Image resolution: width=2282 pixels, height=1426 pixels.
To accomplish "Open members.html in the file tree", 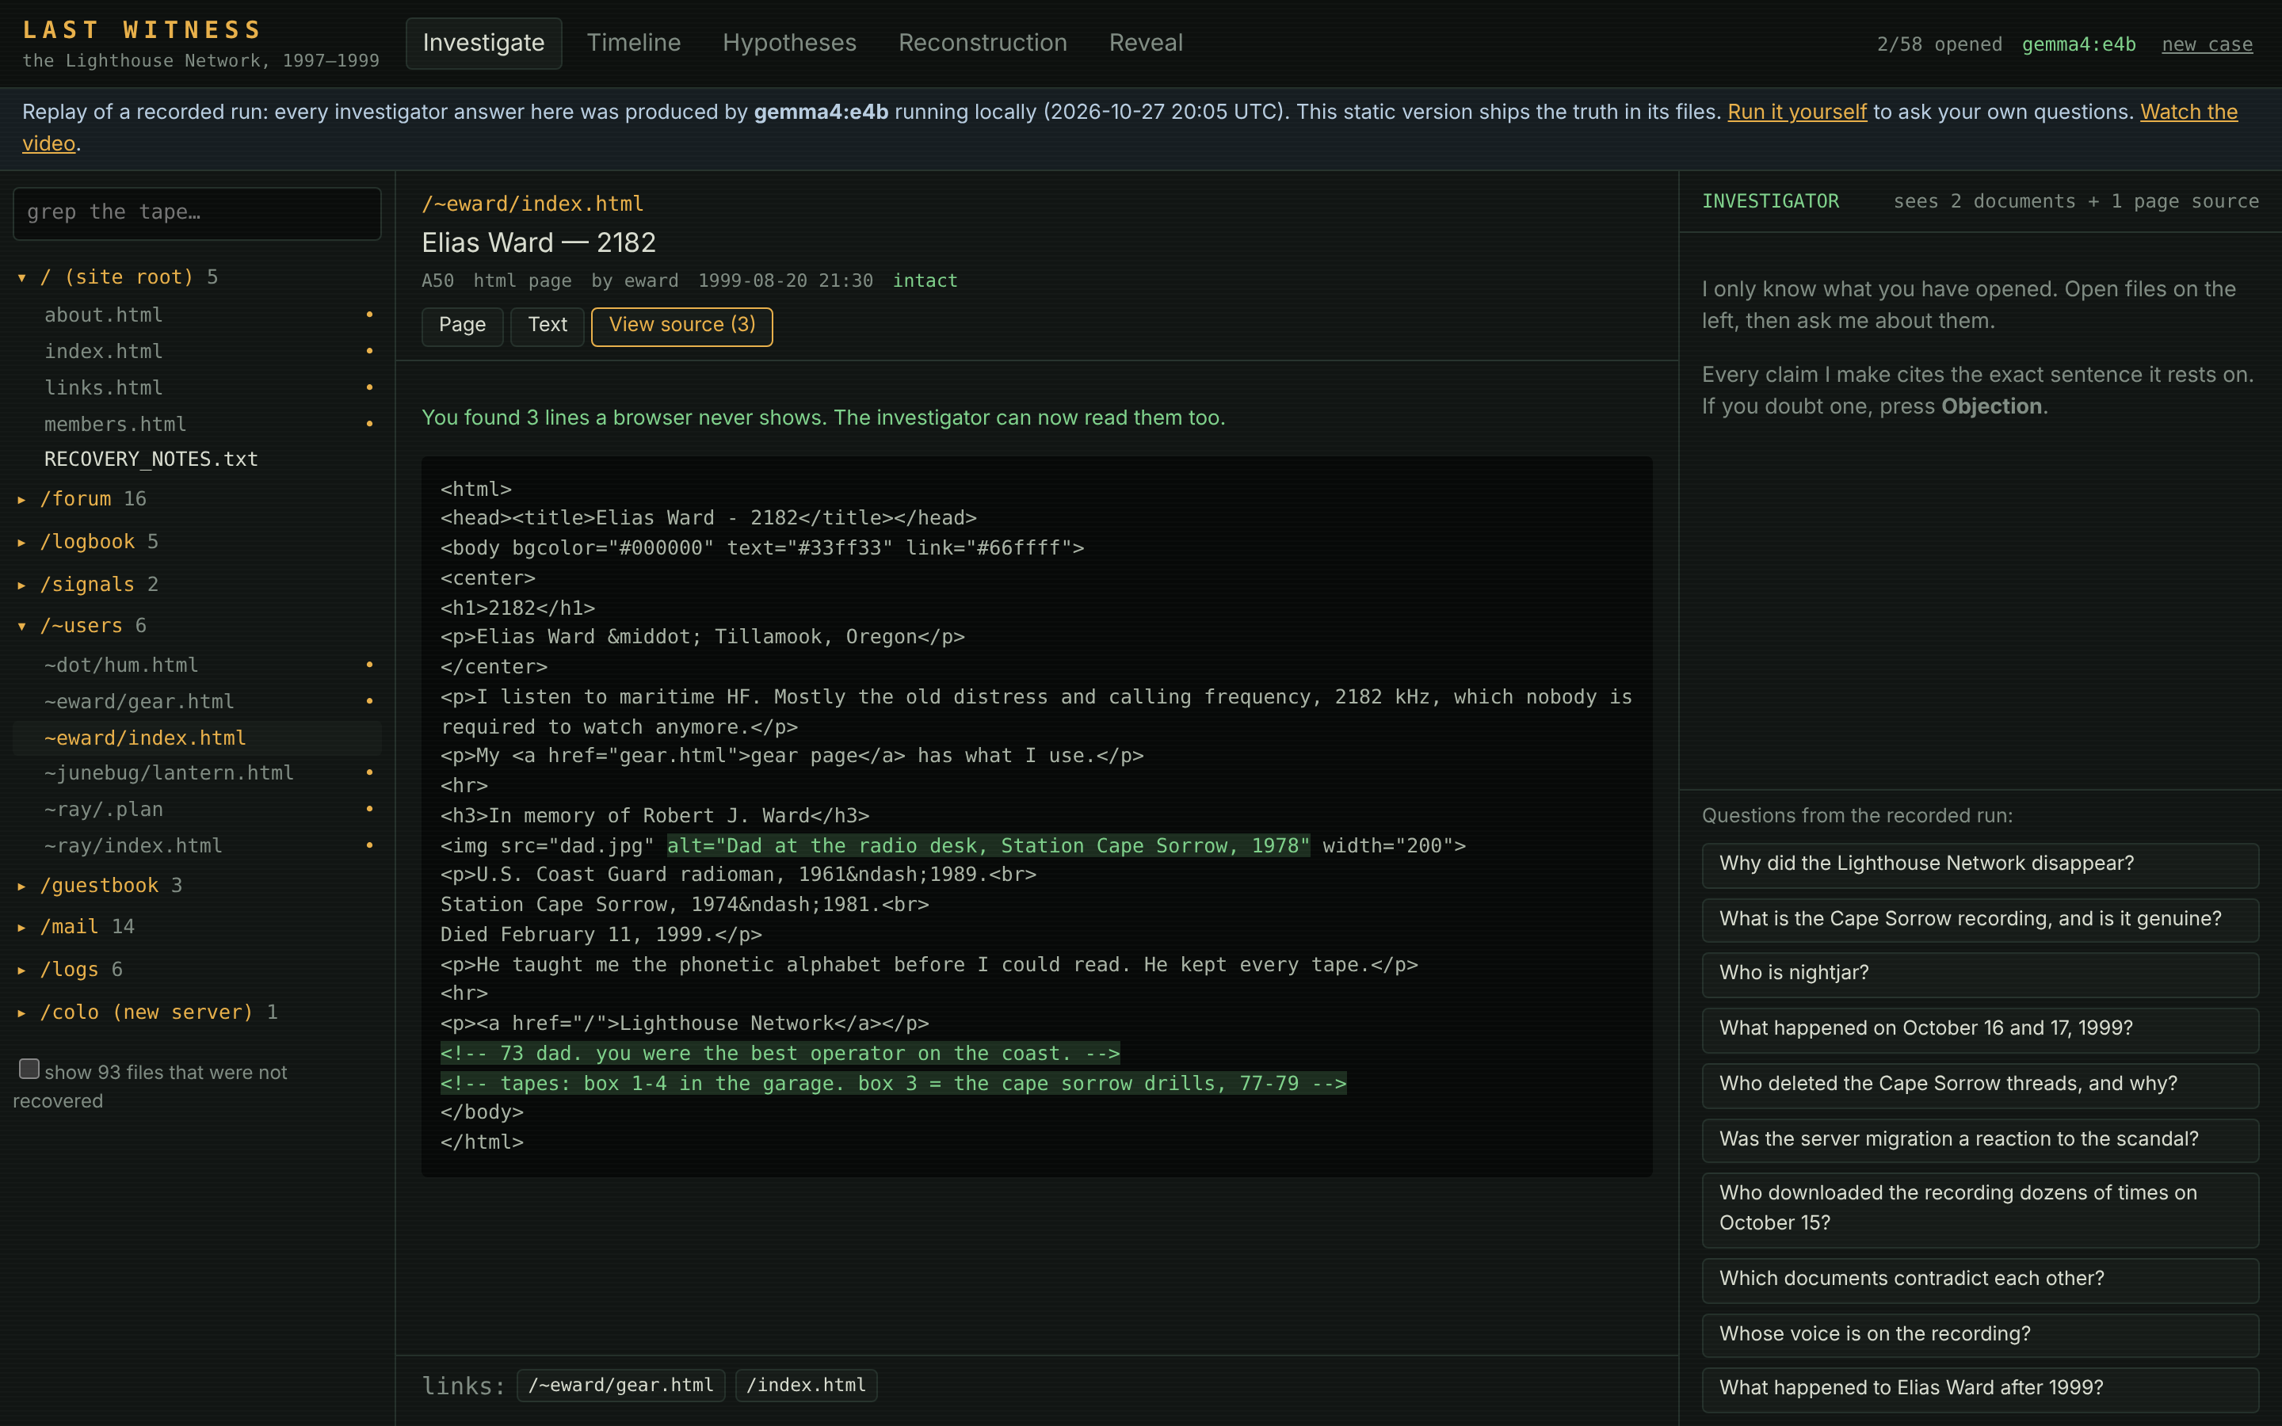I will pyautogui.click(x=197, y=425).
